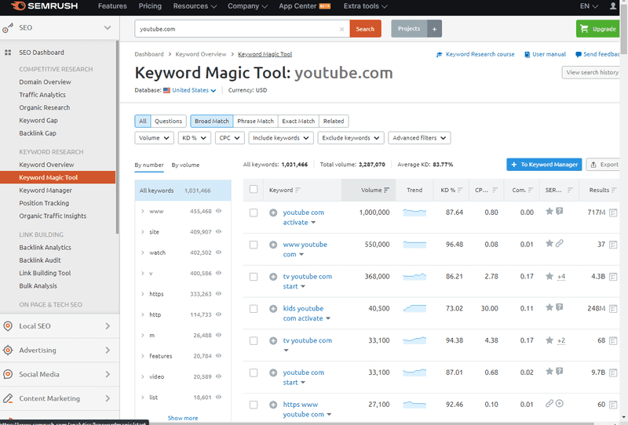Click the Export button
This screenshot has width=628, height=425.
604,165
